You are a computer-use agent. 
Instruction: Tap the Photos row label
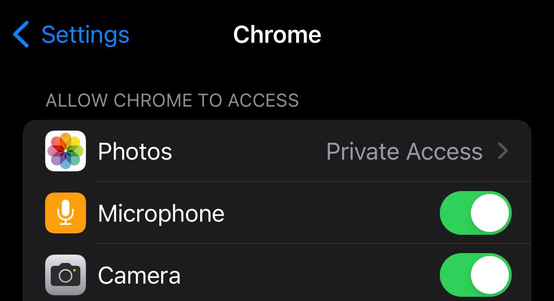(135, 151)
